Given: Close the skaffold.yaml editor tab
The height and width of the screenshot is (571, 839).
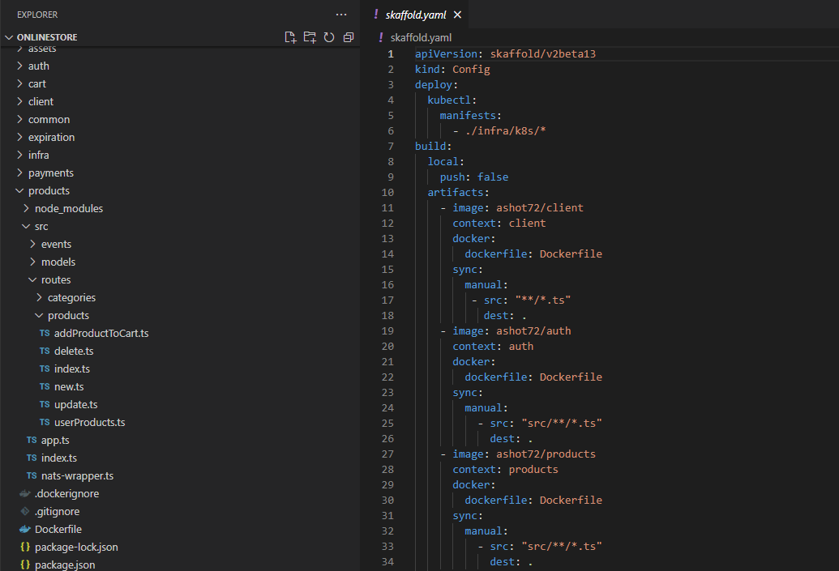Looking at the screenshot, I should point(458,15).
